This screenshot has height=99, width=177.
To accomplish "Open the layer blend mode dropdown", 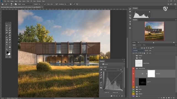I will pos(138,51).
